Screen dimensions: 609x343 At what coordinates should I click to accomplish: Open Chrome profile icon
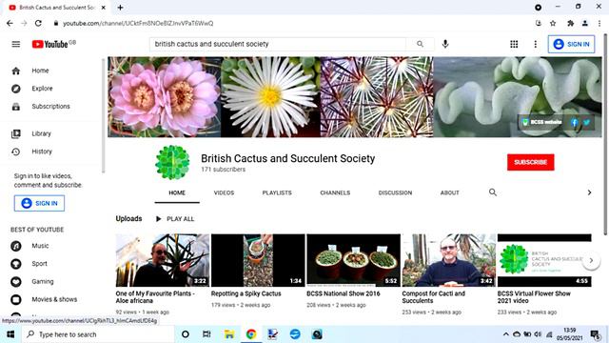tap(585, 23)
